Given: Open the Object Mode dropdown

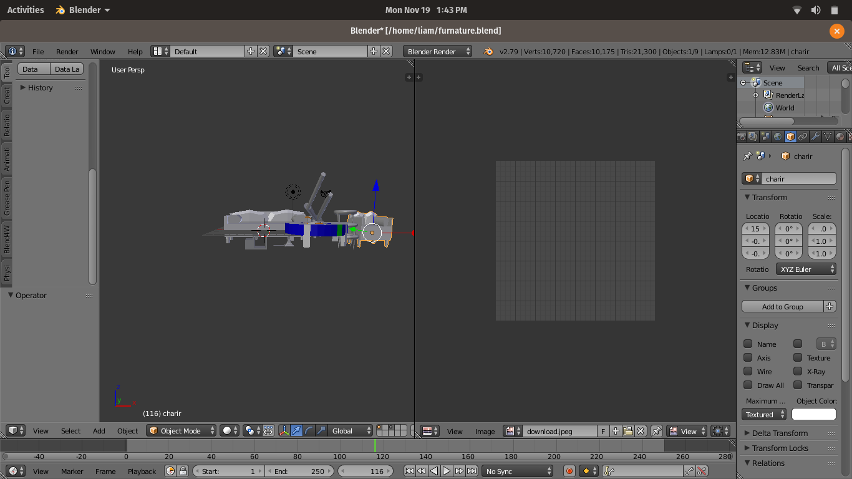Looking at the screenshot, I should (x=182, y=430).
